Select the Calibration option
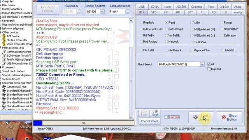Viewport: 249px width, 140px height. coord(222,35)
